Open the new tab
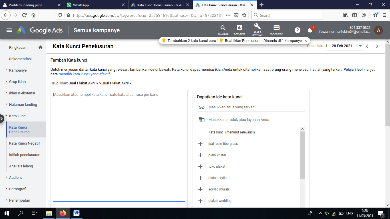The image size is (390, 219). [x=262, y=5]
